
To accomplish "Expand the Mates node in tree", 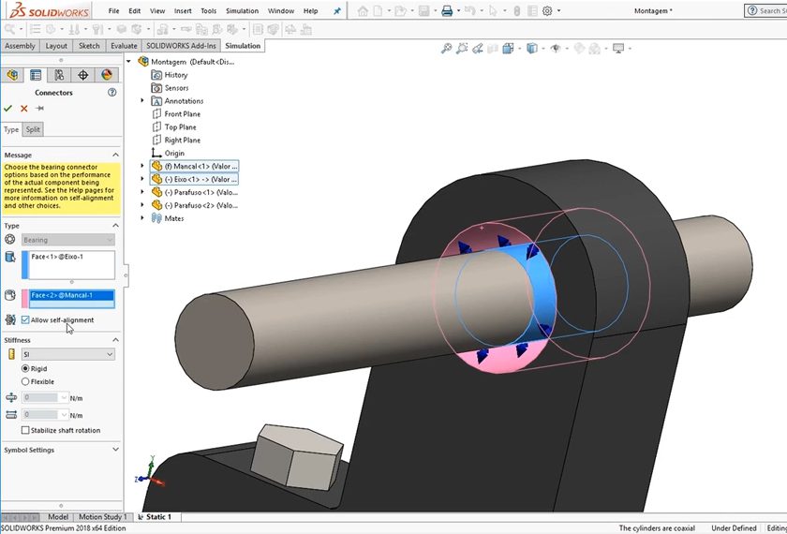I will coord(143,218).
